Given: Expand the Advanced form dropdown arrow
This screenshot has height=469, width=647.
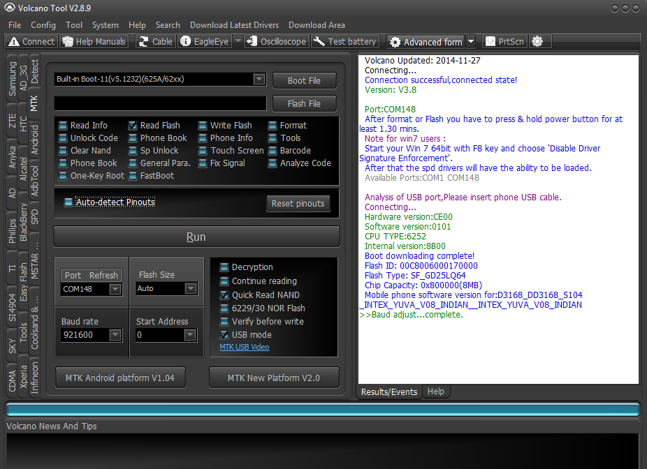Looking at the screenshot, I should 471,42.
